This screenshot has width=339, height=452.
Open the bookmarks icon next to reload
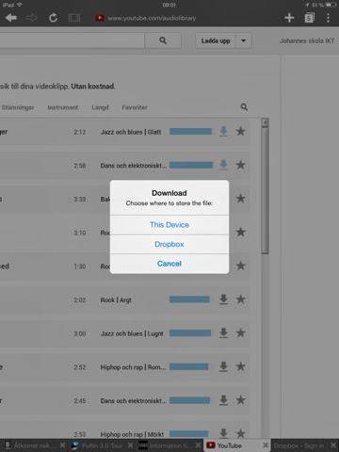tap(74, 18)
